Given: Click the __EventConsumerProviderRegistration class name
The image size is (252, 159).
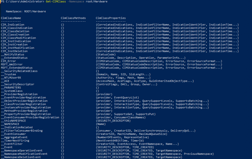Looking at the screenshot, I should point(30,117).
